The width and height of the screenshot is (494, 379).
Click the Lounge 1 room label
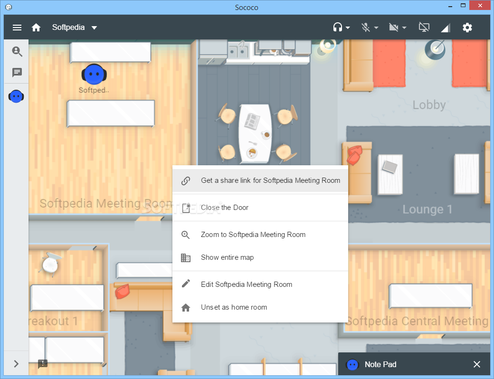tap(427, 209)
